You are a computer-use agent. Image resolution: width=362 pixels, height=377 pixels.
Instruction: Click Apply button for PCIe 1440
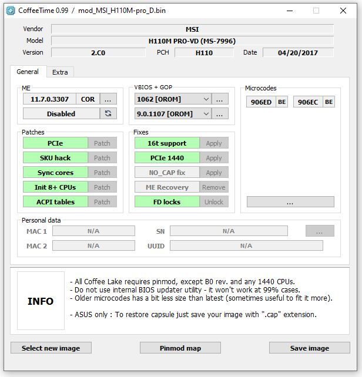(x=214, y=158)
